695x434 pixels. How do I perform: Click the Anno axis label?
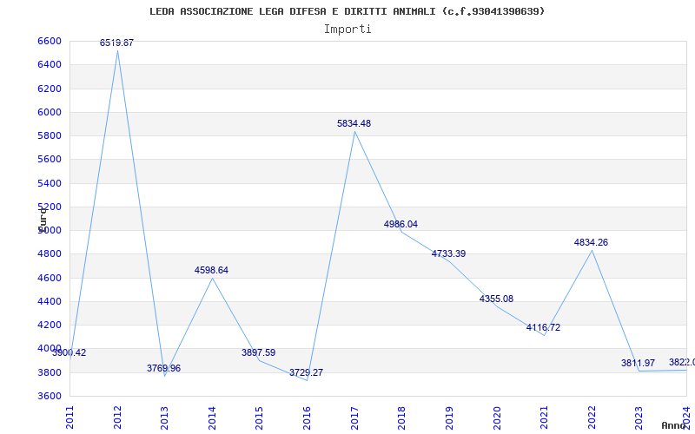[673, 425]
